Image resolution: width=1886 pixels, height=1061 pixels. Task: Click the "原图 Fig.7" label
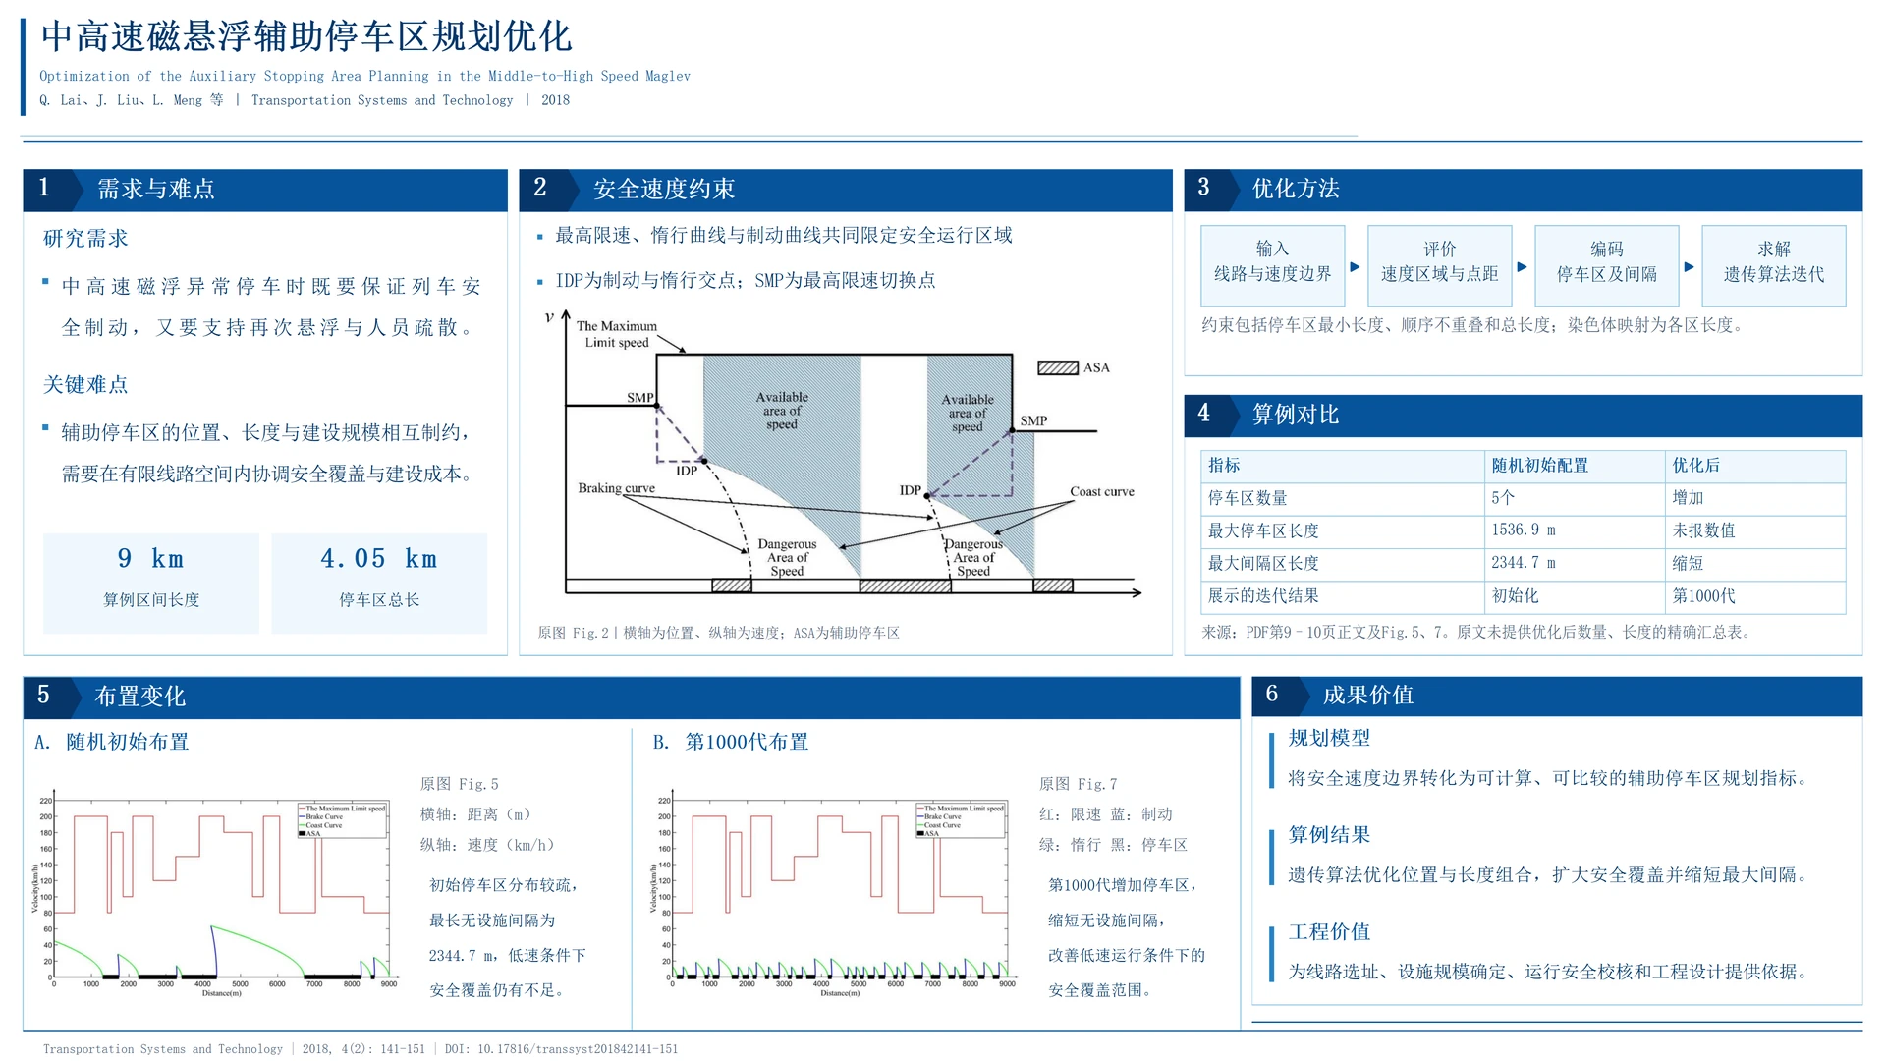tap(1078, 784)
